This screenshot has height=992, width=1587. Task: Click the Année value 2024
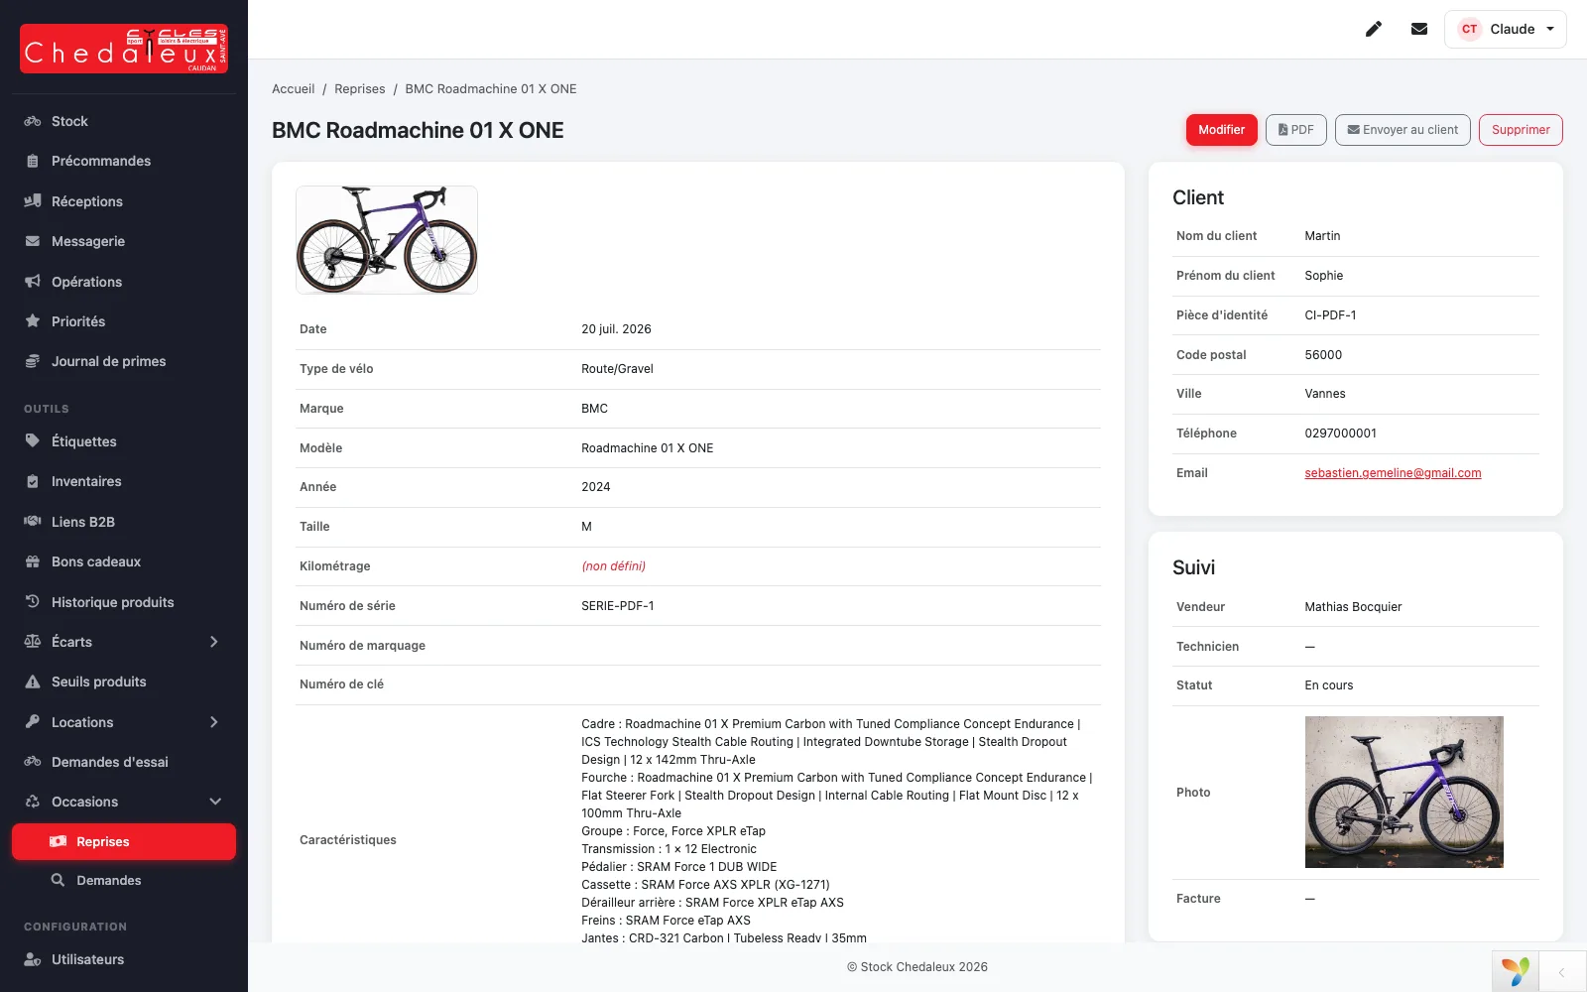click(596, 487)
